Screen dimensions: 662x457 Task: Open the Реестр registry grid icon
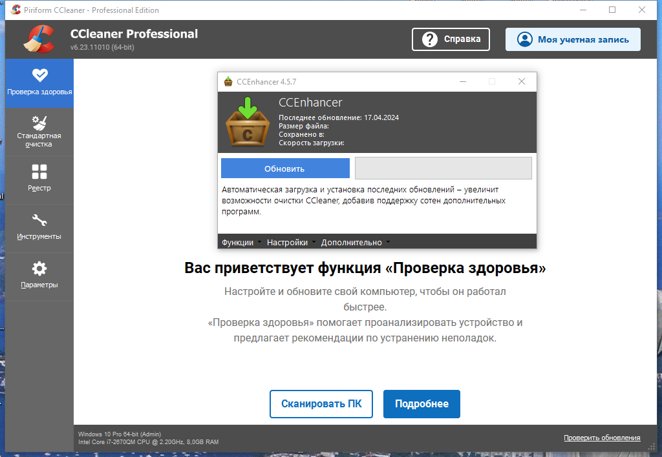point(39,172)
